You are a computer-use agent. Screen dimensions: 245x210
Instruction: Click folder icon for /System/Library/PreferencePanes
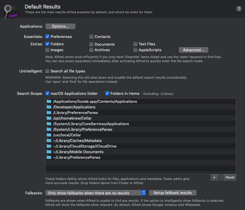[49, 129]
